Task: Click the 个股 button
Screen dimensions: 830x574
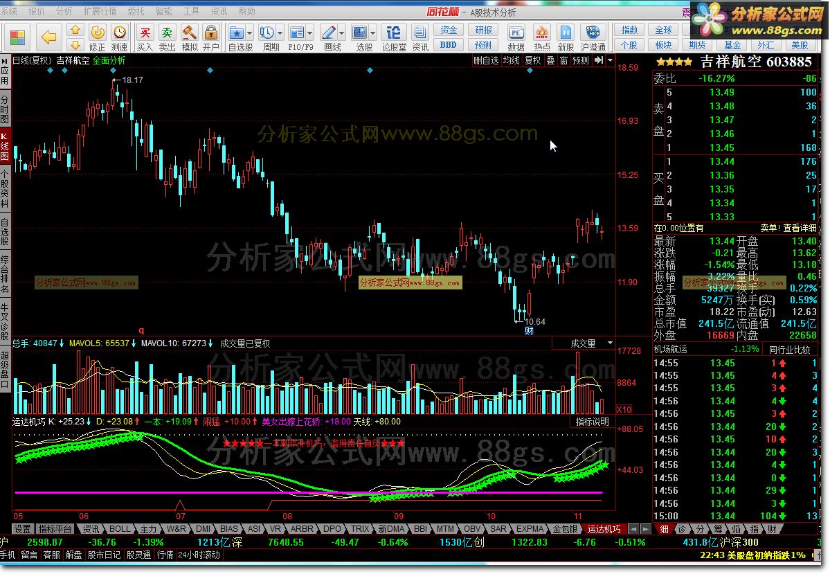Action: 629,45
